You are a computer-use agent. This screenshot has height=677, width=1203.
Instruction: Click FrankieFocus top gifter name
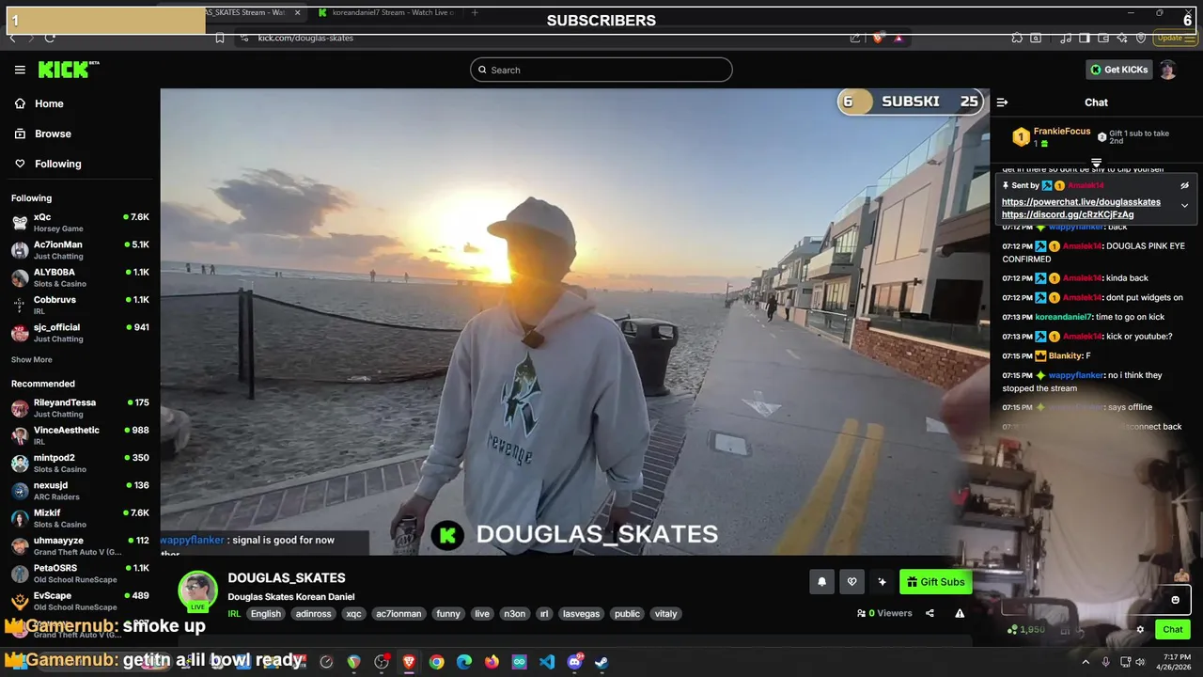pos(1062,132)
